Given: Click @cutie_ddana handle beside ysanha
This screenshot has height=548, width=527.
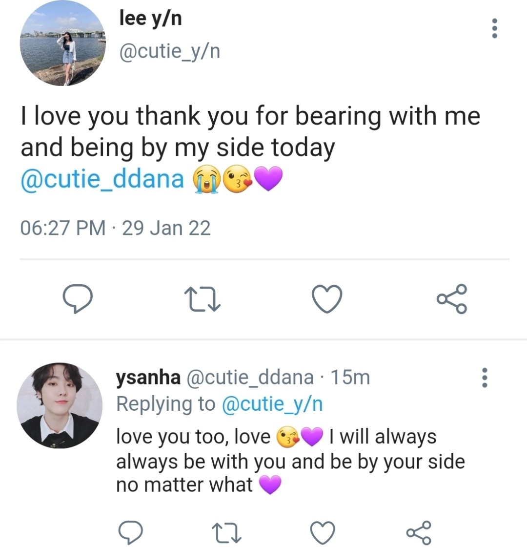Looking at the screenshot, I should click(250, 378).
